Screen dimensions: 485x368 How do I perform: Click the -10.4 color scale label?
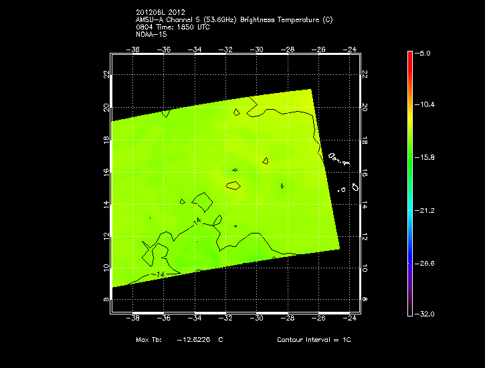(427, 105)
